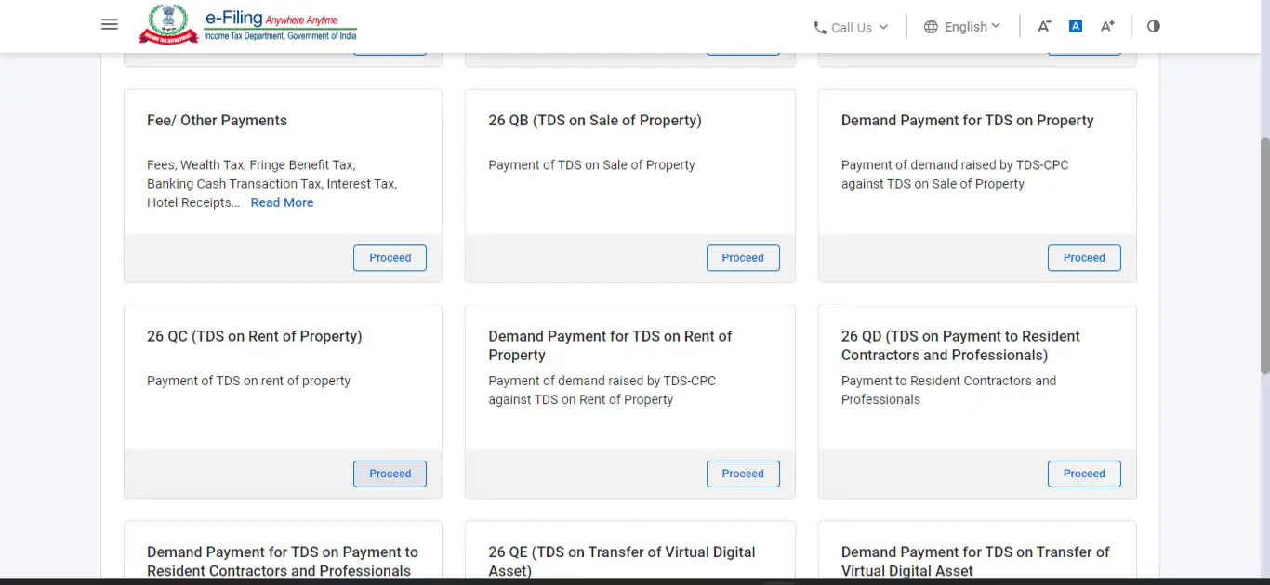Reset to default font size icon
This screenshot has height=585, width=1270.
click(1076, 26)
